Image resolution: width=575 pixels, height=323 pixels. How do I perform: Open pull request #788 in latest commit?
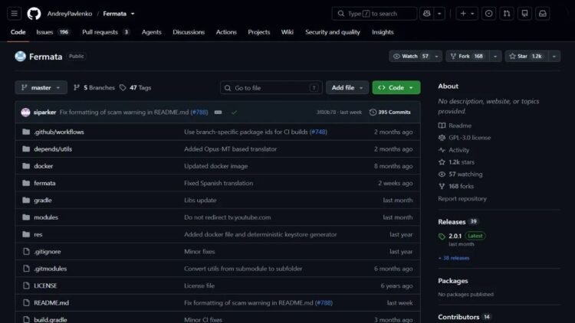(x=199, y=112)
